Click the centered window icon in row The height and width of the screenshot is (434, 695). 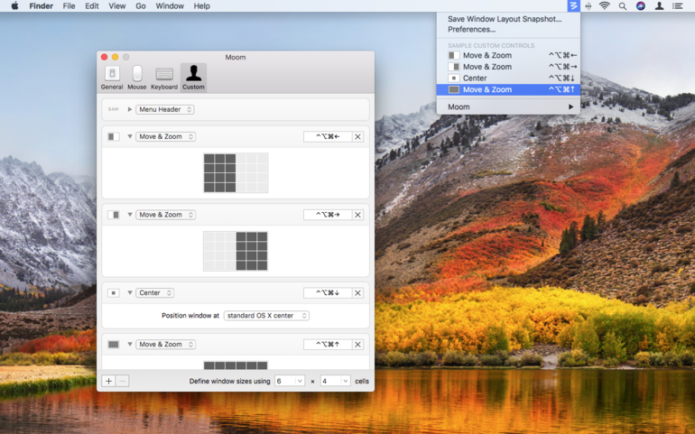114,292
